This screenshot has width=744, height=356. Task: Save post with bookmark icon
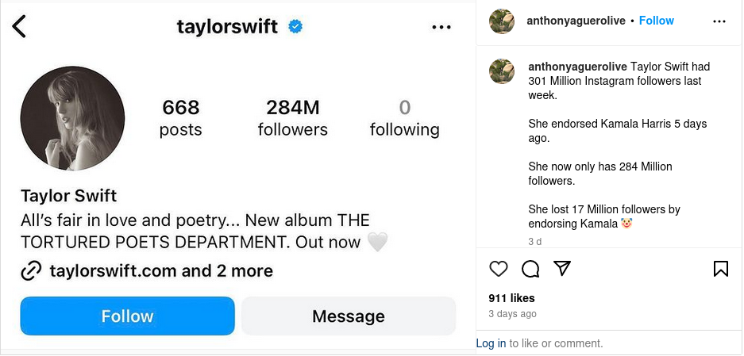pos(720,269)
